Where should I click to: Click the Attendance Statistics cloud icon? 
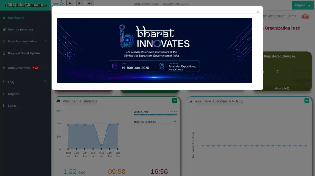(59, 101)
